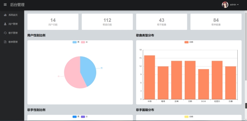Screen dimensions: 247x121
Task: Click the 日韩 bar in the chart
Action: [190, 80]
